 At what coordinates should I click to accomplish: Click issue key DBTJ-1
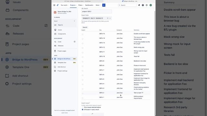click(x=102, y=97)
